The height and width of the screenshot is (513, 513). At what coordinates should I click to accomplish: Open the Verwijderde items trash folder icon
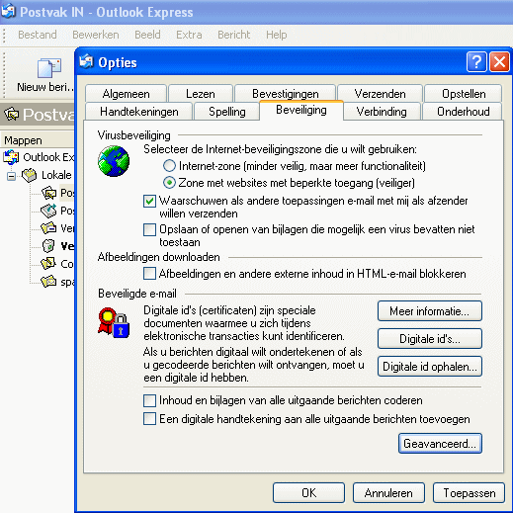click(48, 246)
